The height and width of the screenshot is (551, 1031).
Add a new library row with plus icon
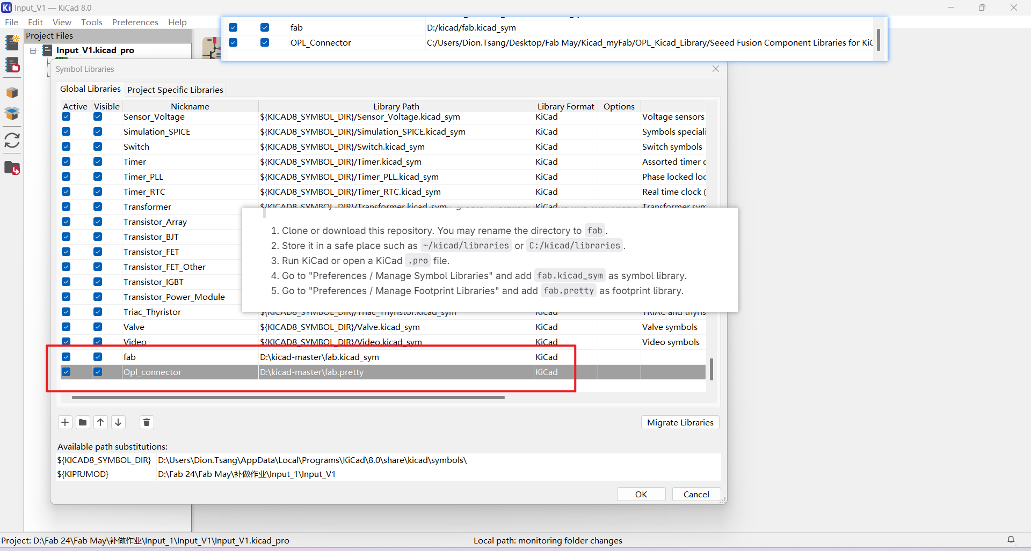tap(65, 422)
